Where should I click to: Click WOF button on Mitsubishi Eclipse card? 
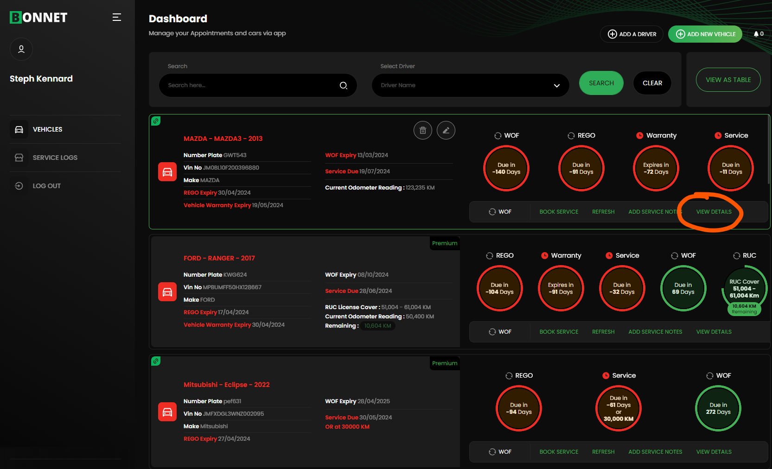[500, 452]
